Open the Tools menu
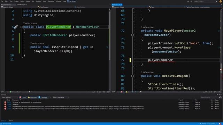The width and height of the screenshot is (223, 125). pos(44,1)
